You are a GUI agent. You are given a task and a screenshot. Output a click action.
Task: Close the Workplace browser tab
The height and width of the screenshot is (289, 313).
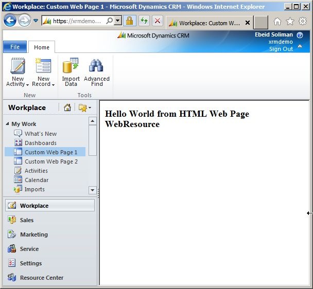coord(248,23)
